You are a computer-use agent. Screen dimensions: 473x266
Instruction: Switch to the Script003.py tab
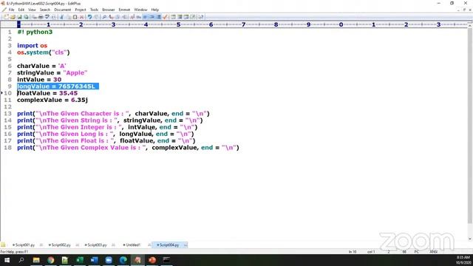pyautogui.click(x=96, y=245)
